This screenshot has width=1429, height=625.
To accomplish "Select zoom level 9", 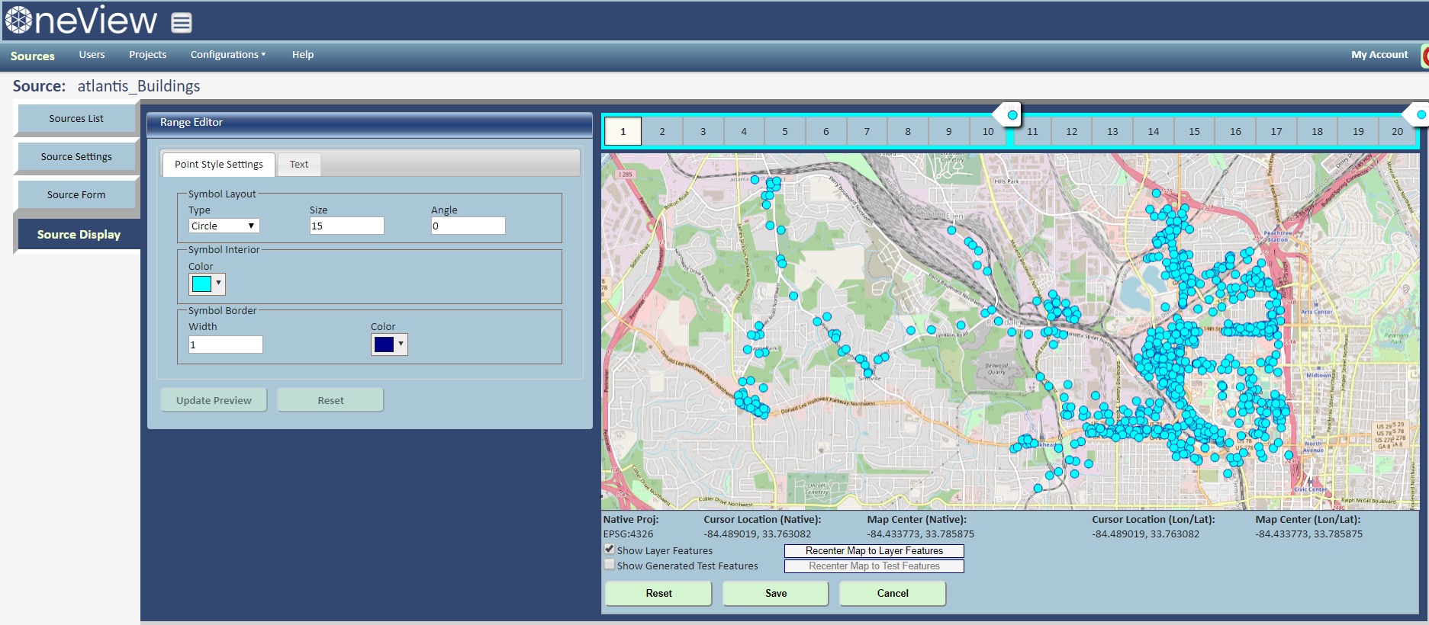I will 949,131.
